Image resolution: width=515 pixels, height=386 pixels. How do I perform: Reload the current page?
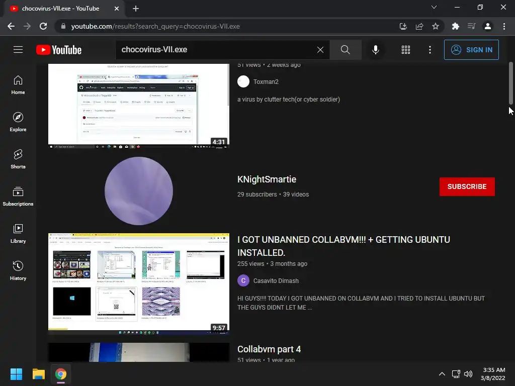pos(43,26)
